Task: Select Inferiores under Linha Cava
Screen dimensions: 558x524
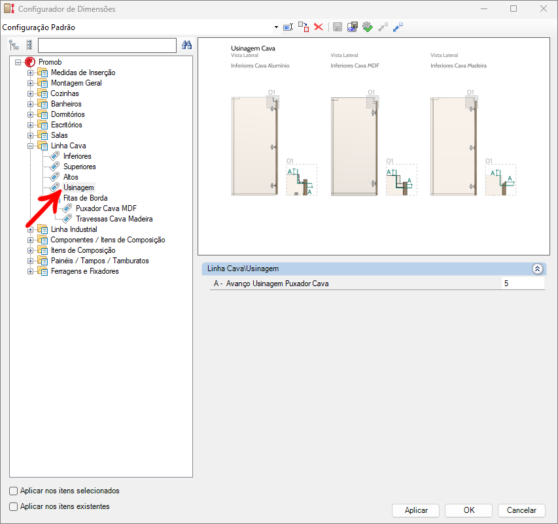Action: click(x=77, y=156)
